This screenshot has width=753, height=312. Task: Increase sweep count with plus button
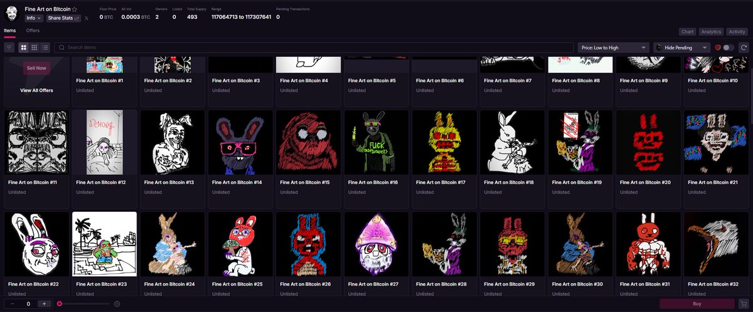click(x=44, y=304)
